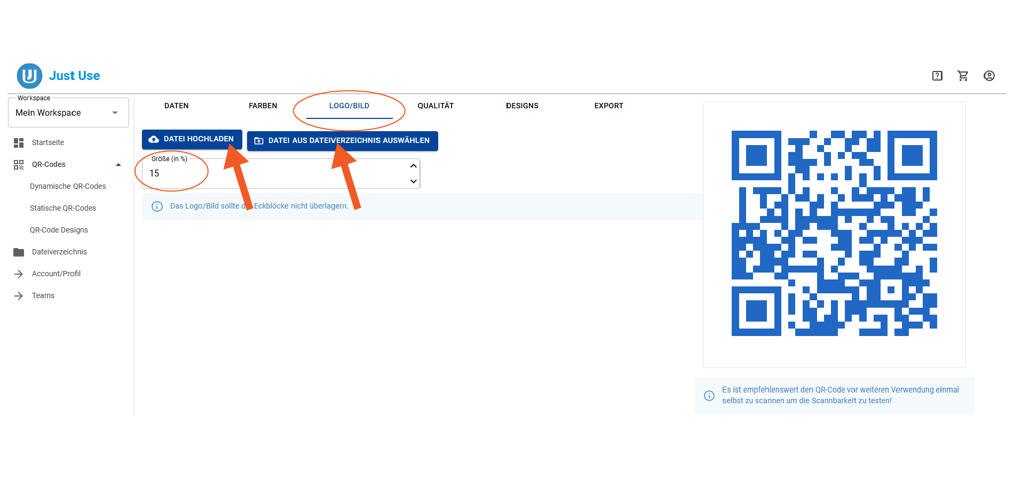Screen dimensions: 1014x480
Task: Open the QUALITÄT tab
Action: tap(435, 106)
